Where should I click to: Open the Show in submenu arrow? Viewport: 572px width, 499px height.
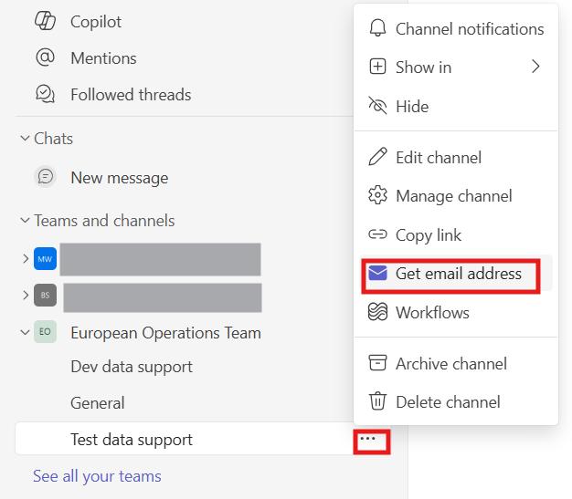click(535, 67)
